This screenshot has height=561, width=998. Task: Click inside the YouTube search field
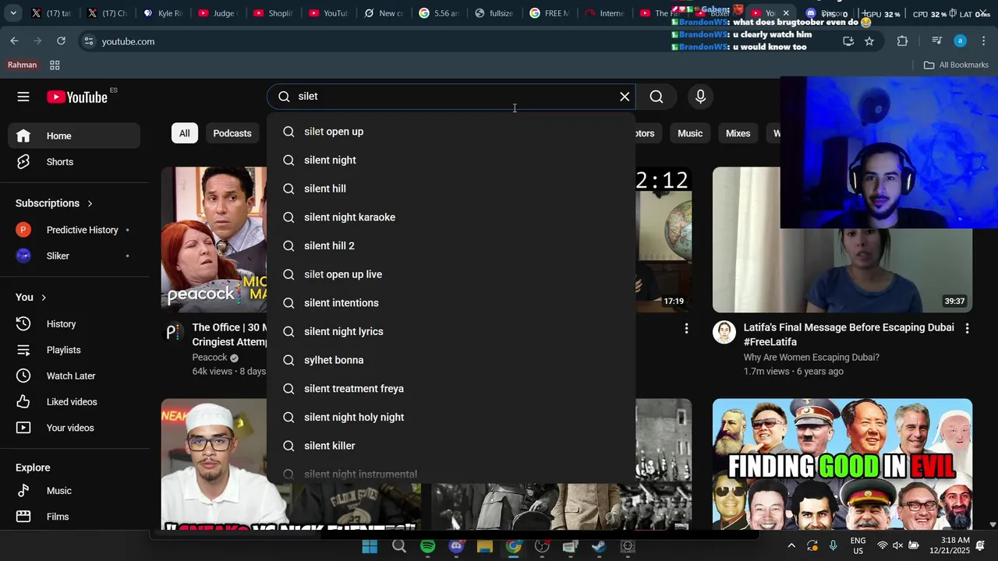451,97
